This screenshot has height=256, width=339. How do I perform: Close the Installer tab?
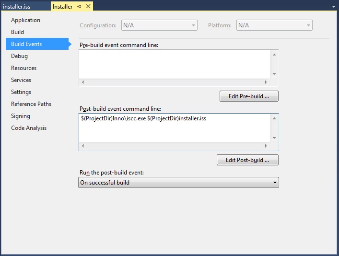pyautogui.click(x=88, y=6)
